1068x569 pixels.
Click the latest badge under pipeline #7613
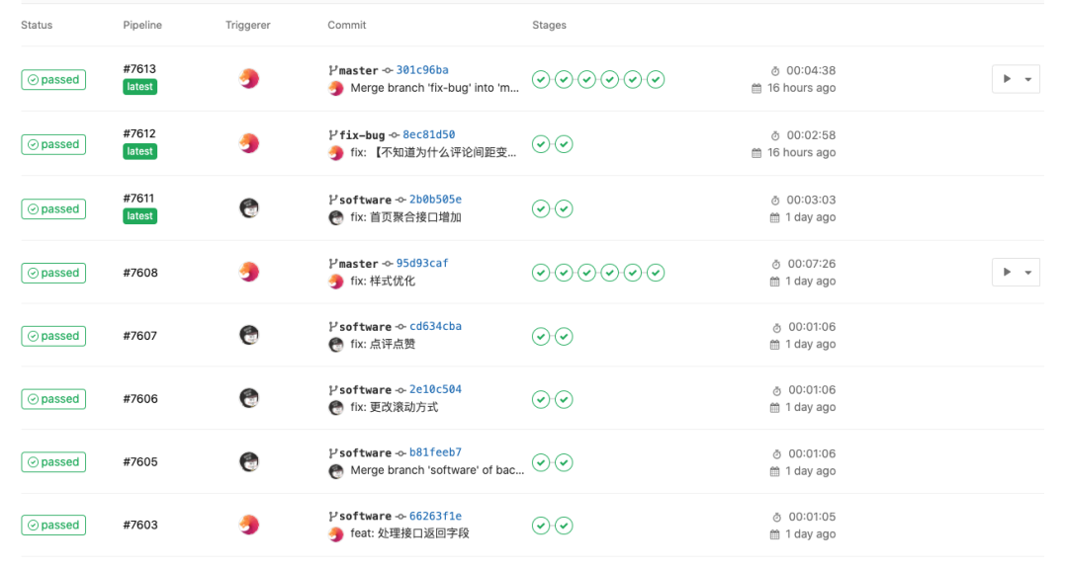pos(139,87)
